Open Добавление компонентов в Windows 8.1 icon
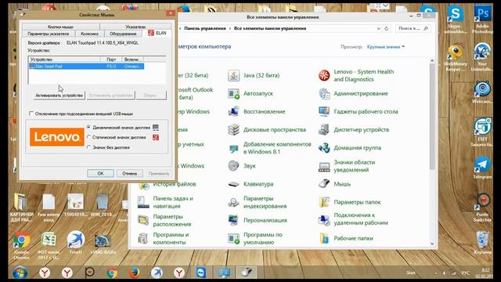 coord(233,148)
